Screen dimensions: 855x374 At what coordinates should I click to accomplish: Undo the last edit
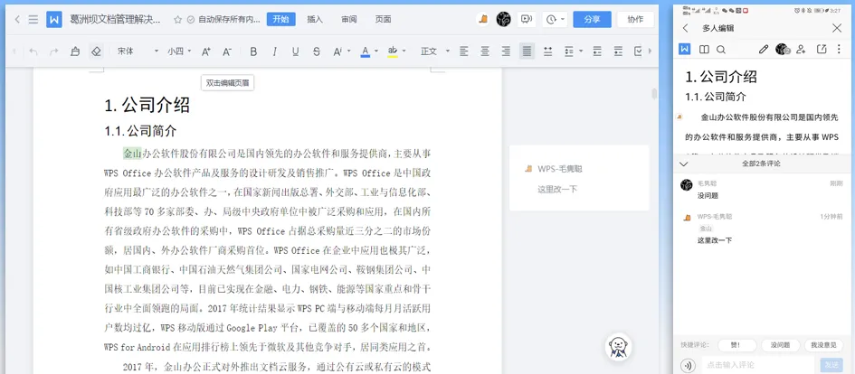click(x=33, y=51)
